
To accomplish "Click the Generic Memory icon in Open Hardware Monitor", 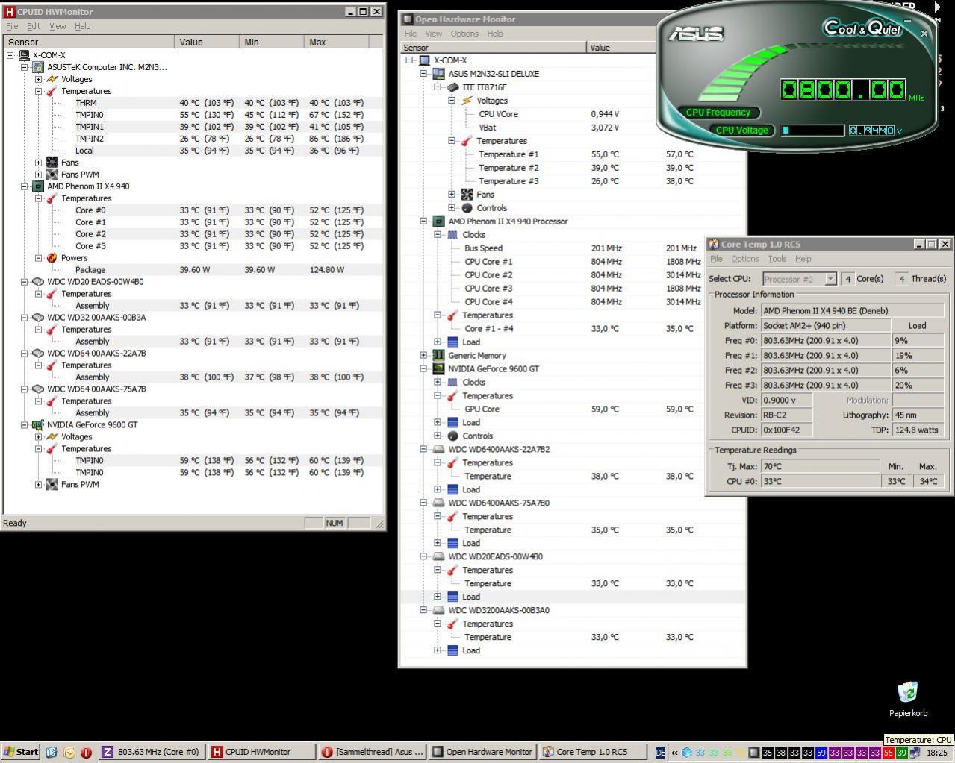I will 438,356.
